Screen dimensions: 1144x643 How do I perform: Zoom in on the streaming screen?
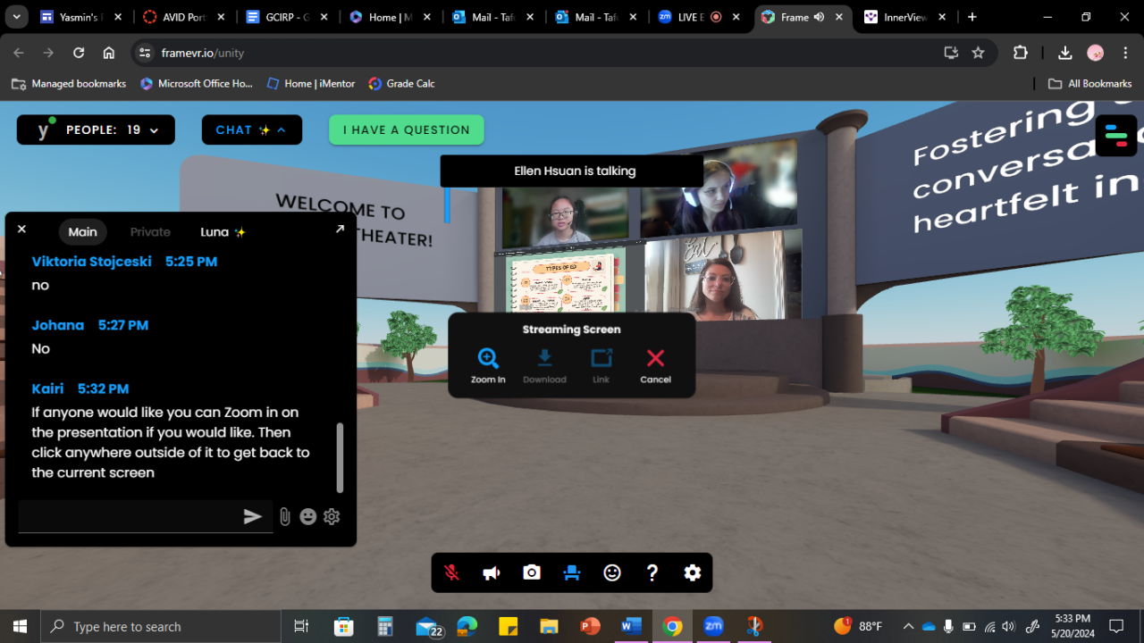click(x=488, y=365)
